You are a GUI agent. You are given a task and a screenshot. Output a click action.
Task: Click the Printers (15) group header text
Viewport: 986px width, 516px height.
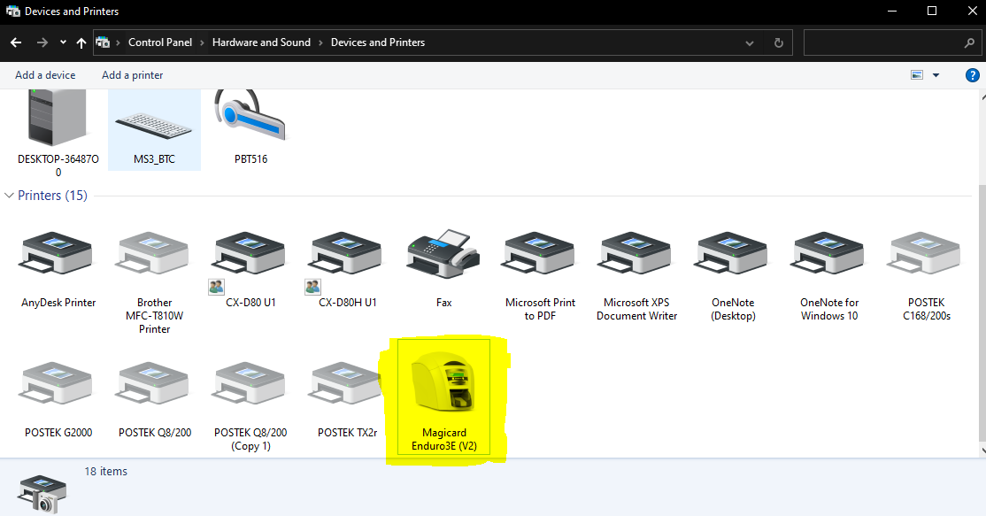click(52, 196)
